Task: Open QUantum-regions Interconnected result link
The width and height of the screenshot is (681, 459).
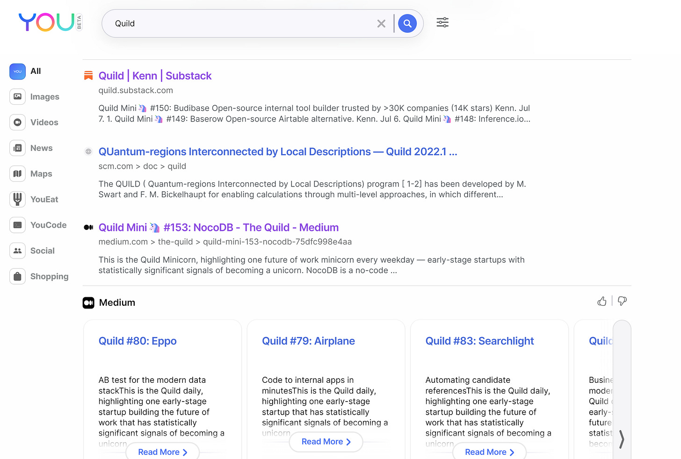Action: click(x=278, y=151)
